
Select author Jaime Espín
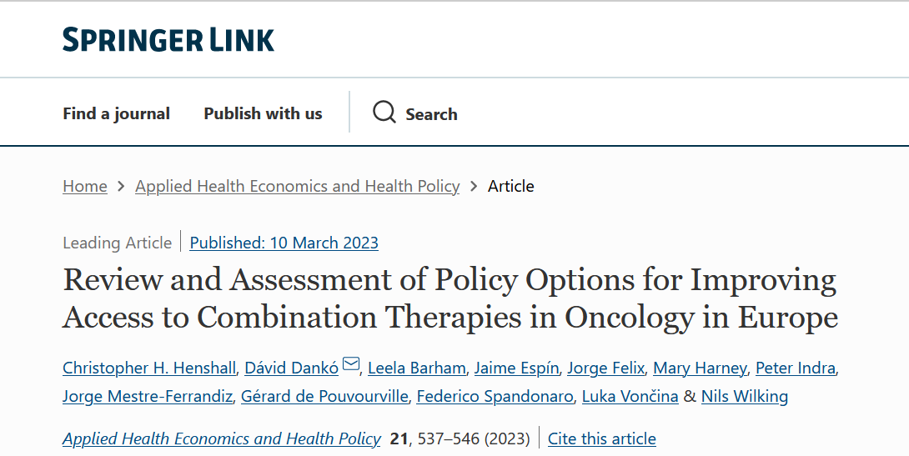(x=516, y=368)
